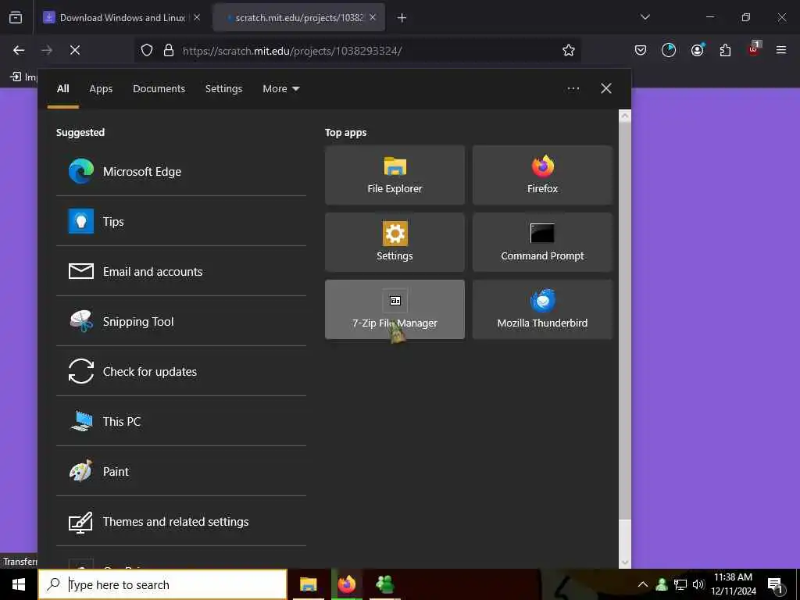Click the search panel scrollbar down arrow
Screen dimensions: 800x600
pos(625,562)
